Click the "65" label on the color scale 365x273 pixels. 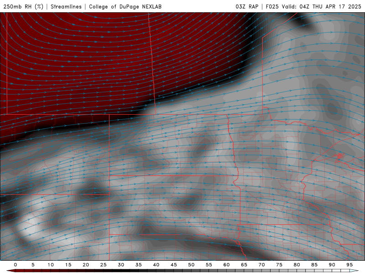point(244,265)
